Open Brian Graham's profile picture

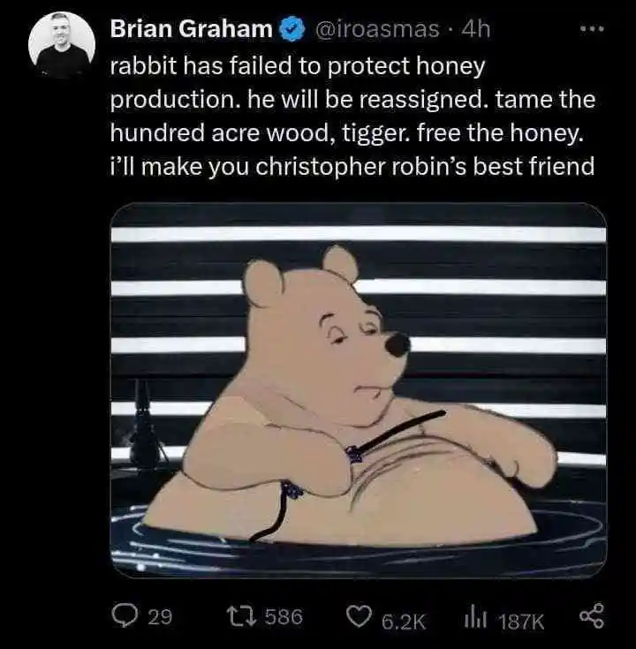[62, 42]
